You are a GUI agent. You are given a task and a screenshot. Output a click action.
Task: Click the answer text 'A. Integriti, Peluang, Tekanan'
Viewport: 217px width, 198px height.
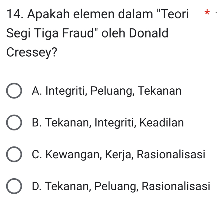tap(106, 91)
